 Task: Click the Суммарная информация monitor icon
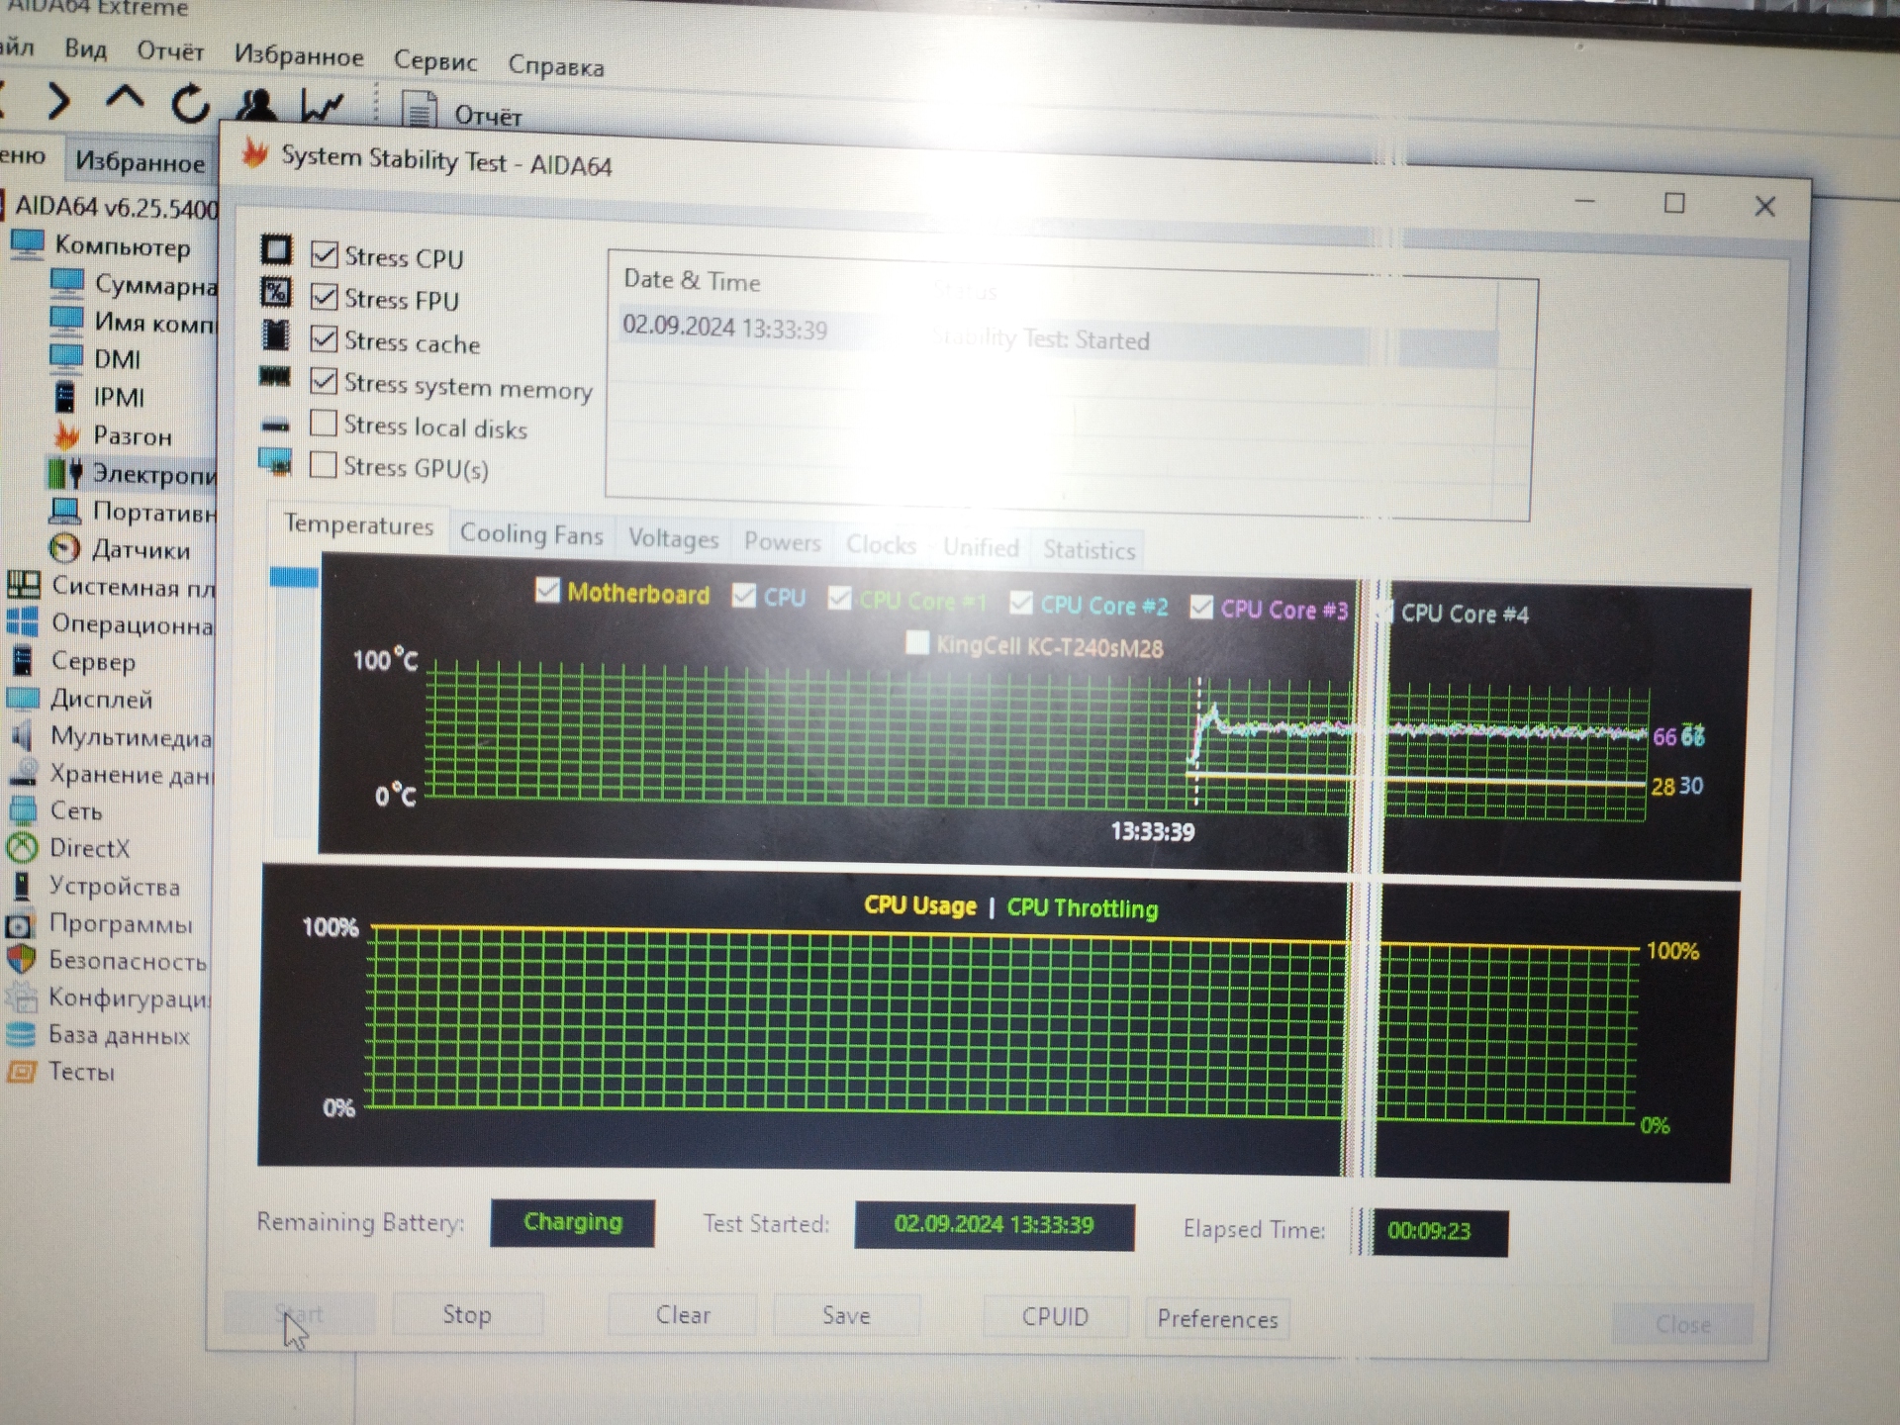67,283
